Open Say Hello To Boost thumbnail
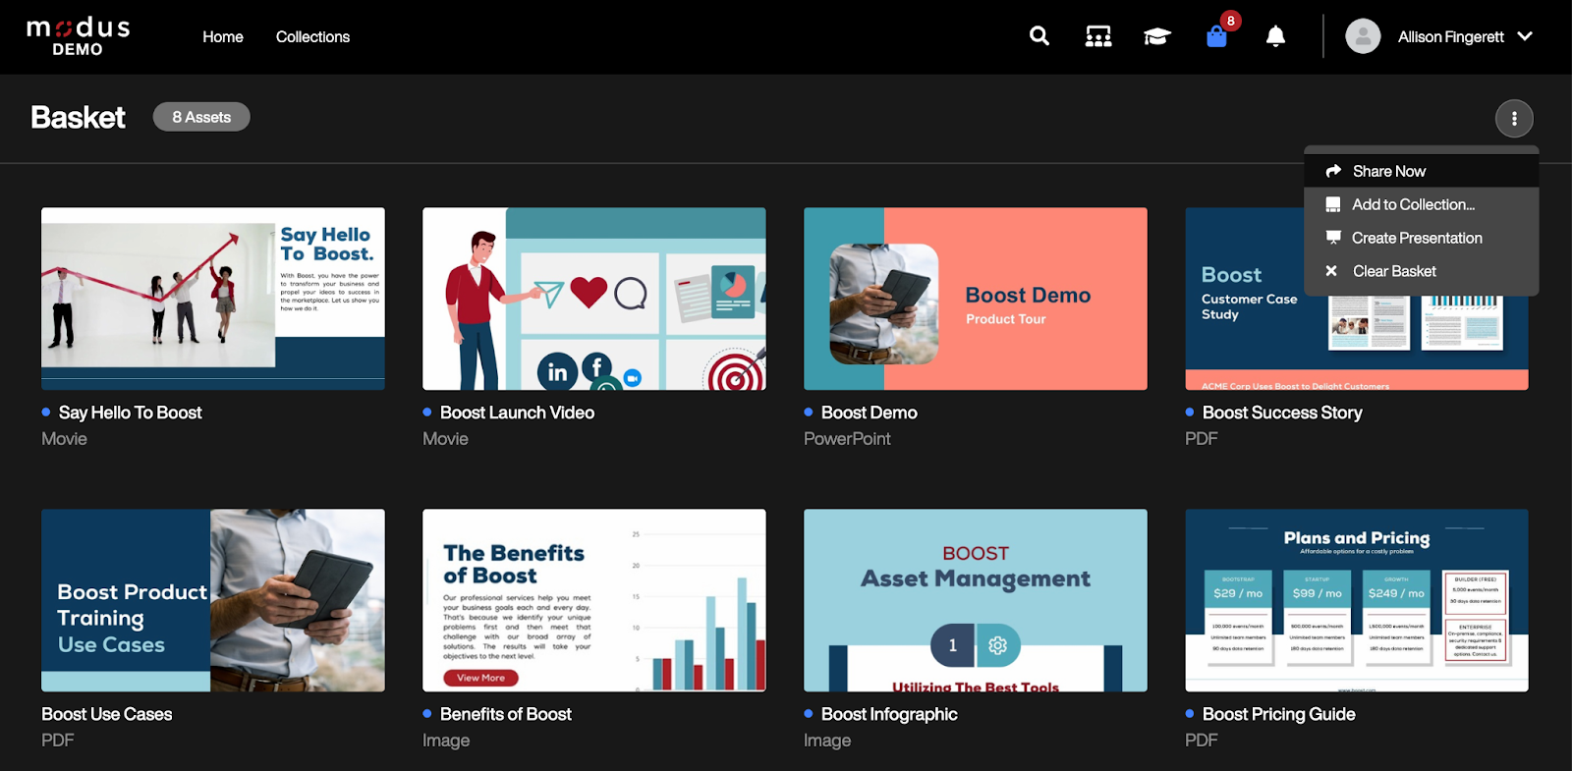Screen dimensions: 1572x771 tap(213, 299)
